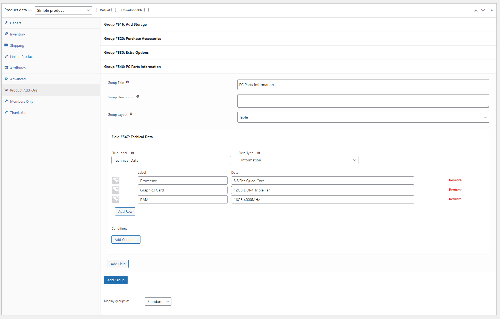Edit the RAM label input
Screen dimensions: 500x319
pos(183,199)
